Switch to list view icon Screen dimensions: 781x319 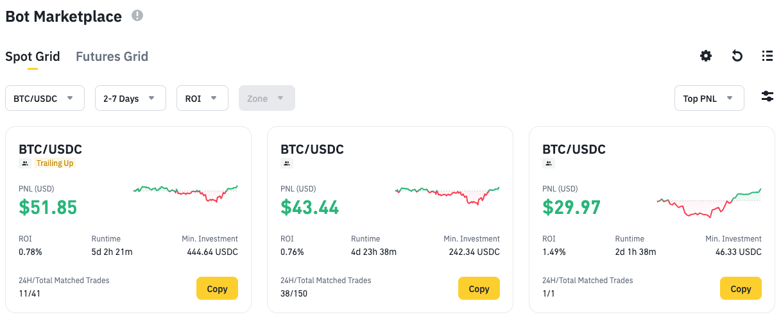(767, 56)
